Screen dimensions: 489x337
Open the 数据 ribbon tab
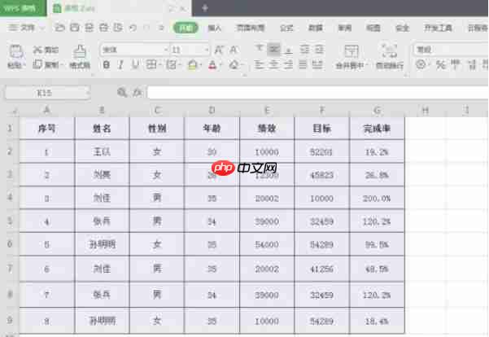[x=316, y=28]
